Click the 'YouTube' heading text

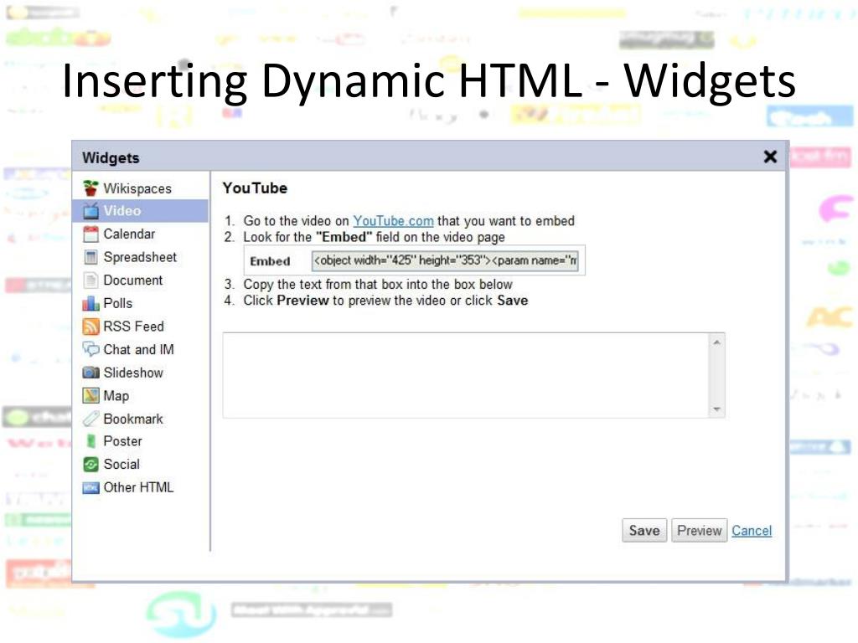[x=255, y=188]
